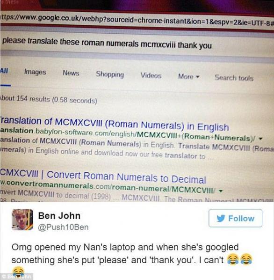Screen dimensions: 274x280
Task: Click the Google search query input box
Action: [137, 43]
